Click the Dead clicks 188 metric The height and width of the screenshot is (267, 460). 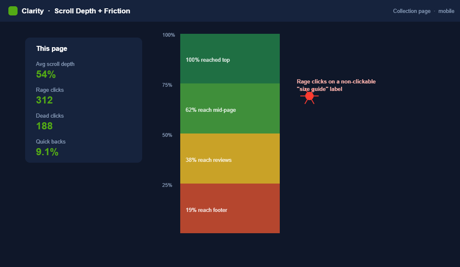pyautogui.click(x=44, y=126)
